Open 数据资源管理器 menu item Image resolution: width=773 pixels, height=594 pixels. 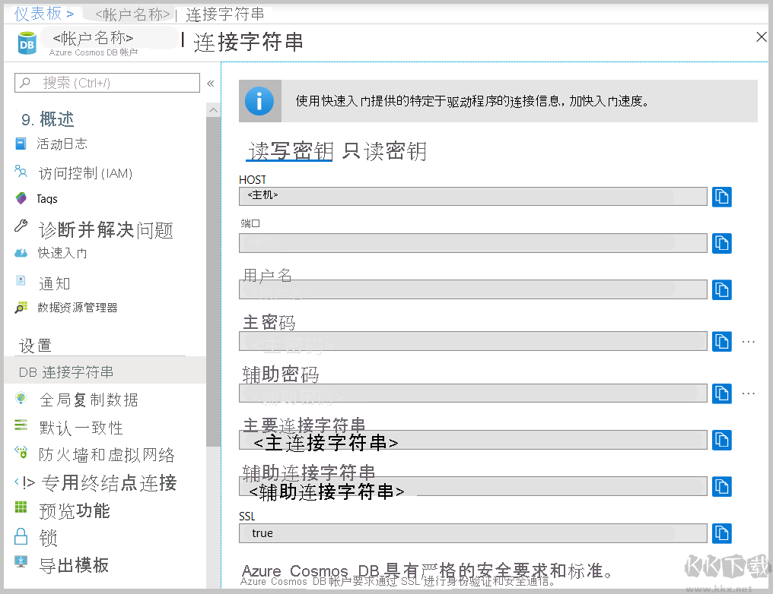[x=78, y=308]
